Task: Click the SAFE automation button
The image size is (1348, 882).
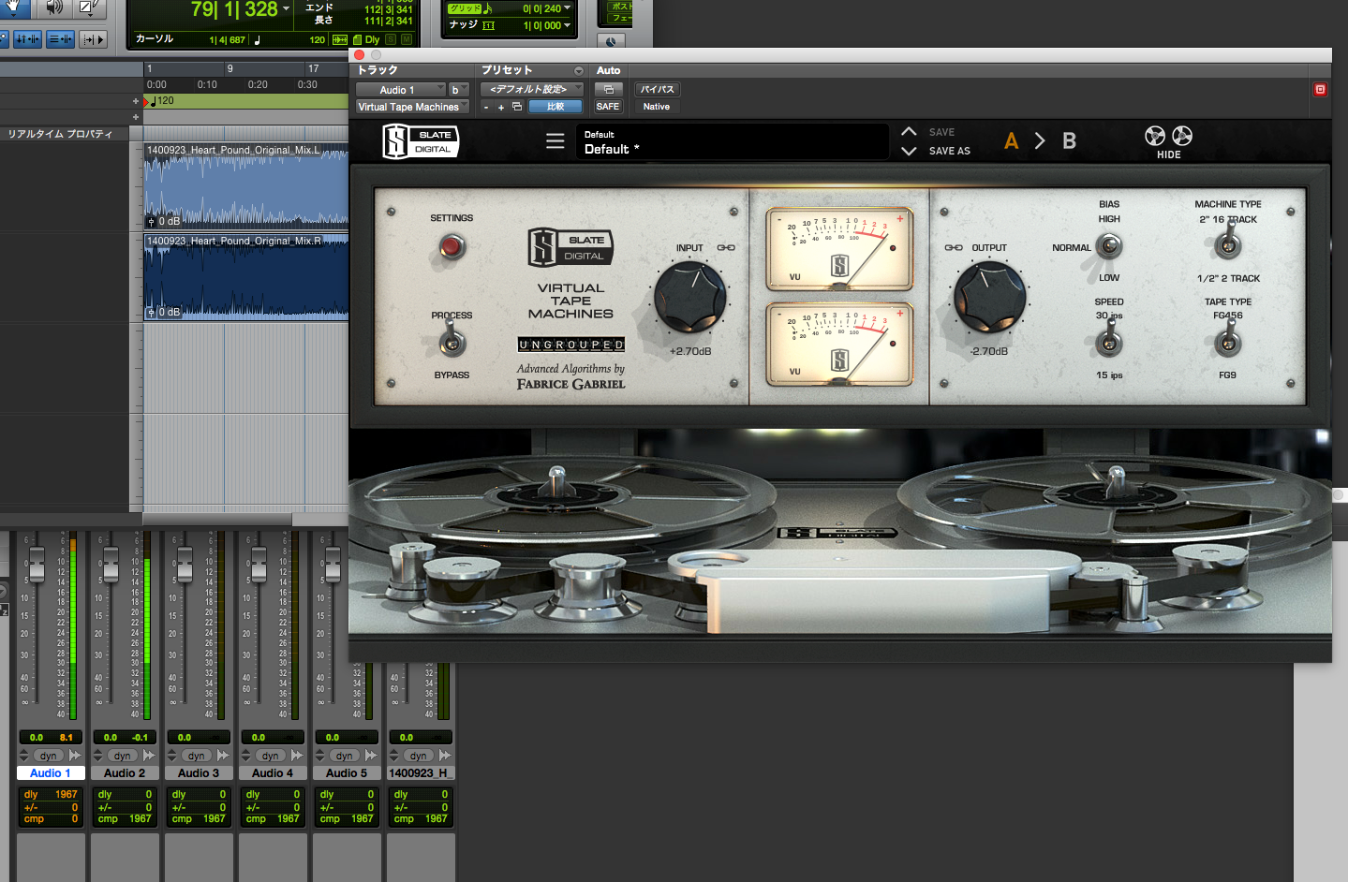Action: point(608,107)
